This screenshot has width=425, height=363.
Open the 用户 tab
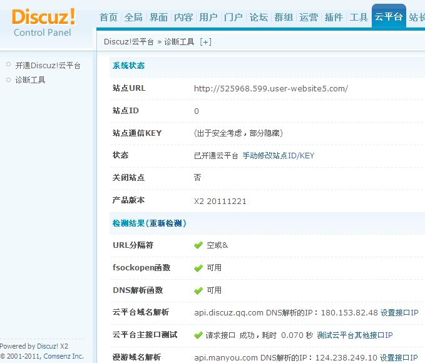tap(208, 17)
